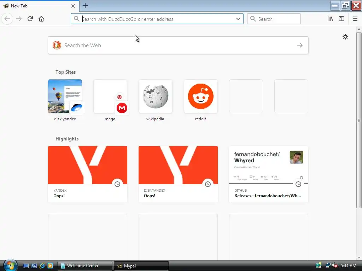Open new tab page settings gear

tap(345, 37)
